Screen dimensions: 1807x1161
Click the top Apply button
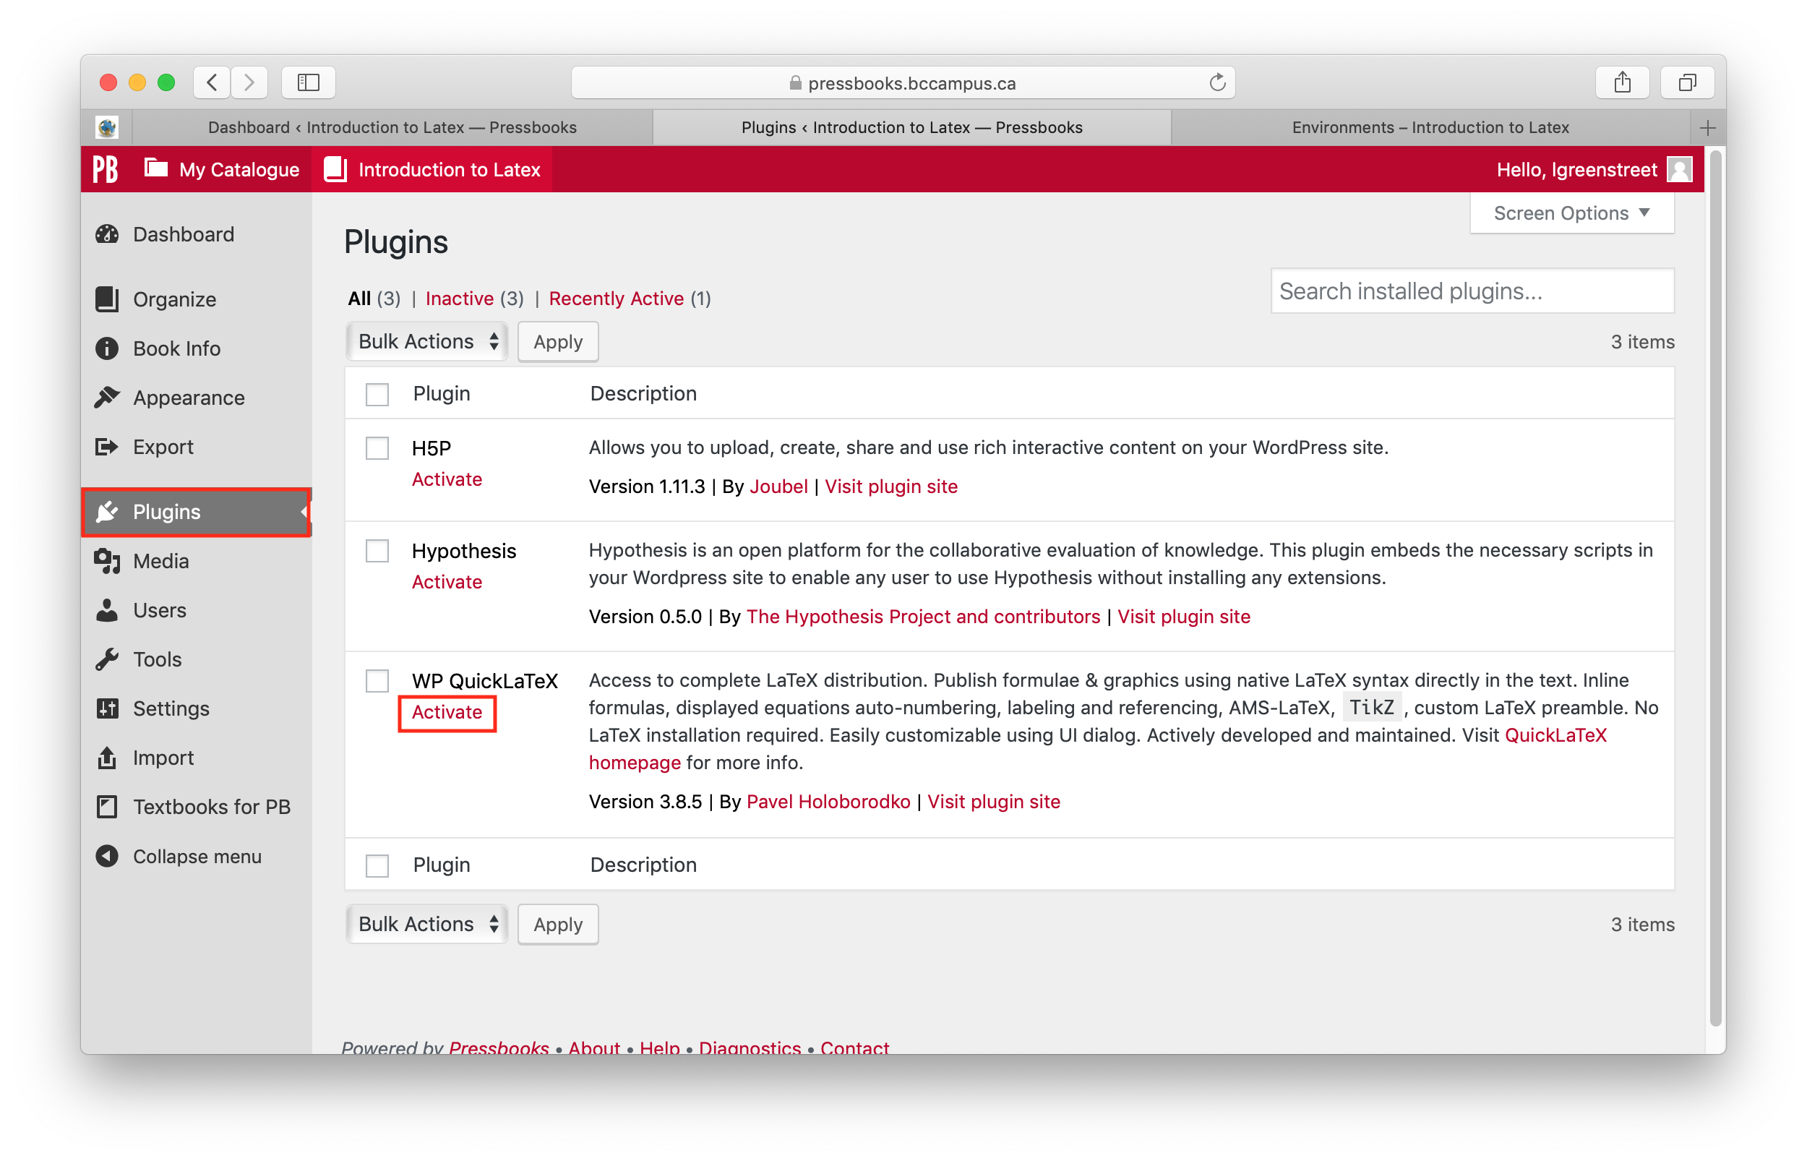(559, 341)
